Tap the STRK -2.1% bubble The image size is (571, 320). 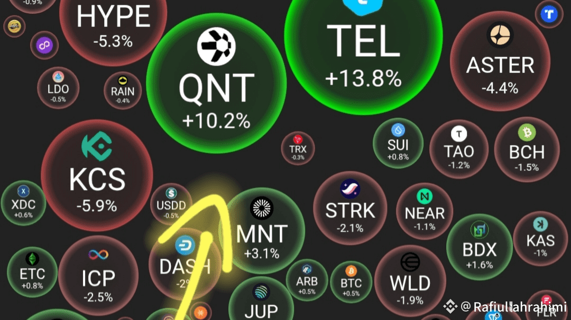click(350, 209)
